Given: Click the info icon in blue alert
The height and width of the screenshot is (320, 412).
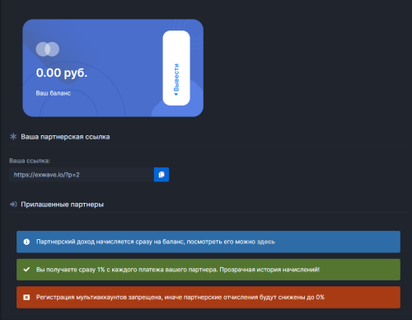Looking at the screenshot, I should pyautogui.click(x=26, y=242).
